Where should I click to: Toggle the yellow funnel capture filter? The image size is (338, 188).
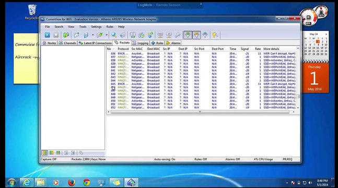pos(196,35)
